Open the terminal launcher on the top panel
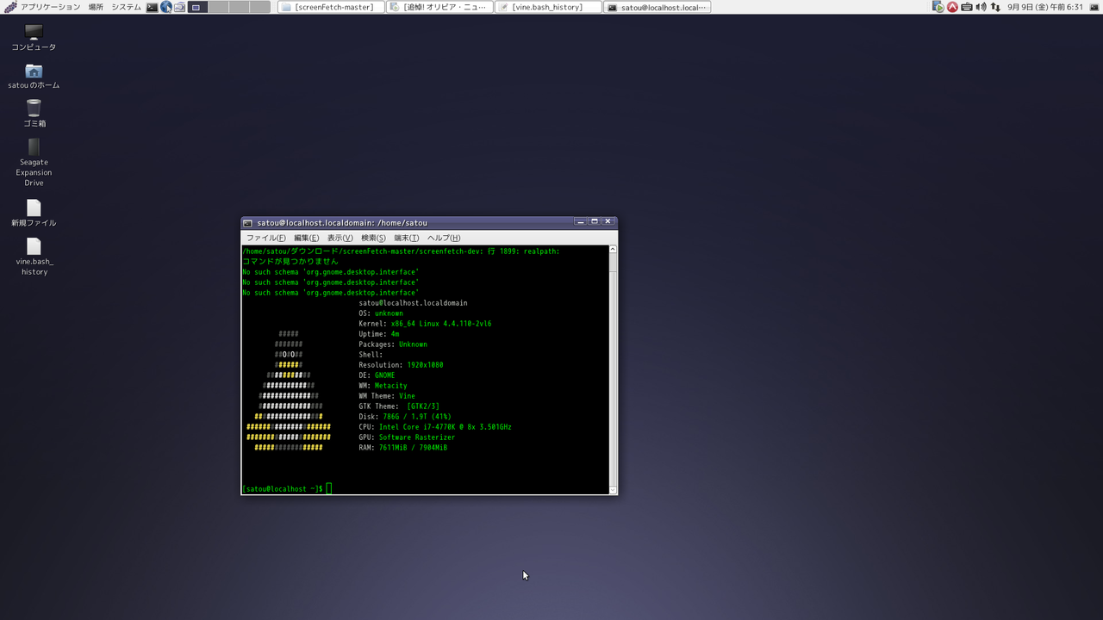Viewport: 1103px width, 620px height. tap(153, 7)
